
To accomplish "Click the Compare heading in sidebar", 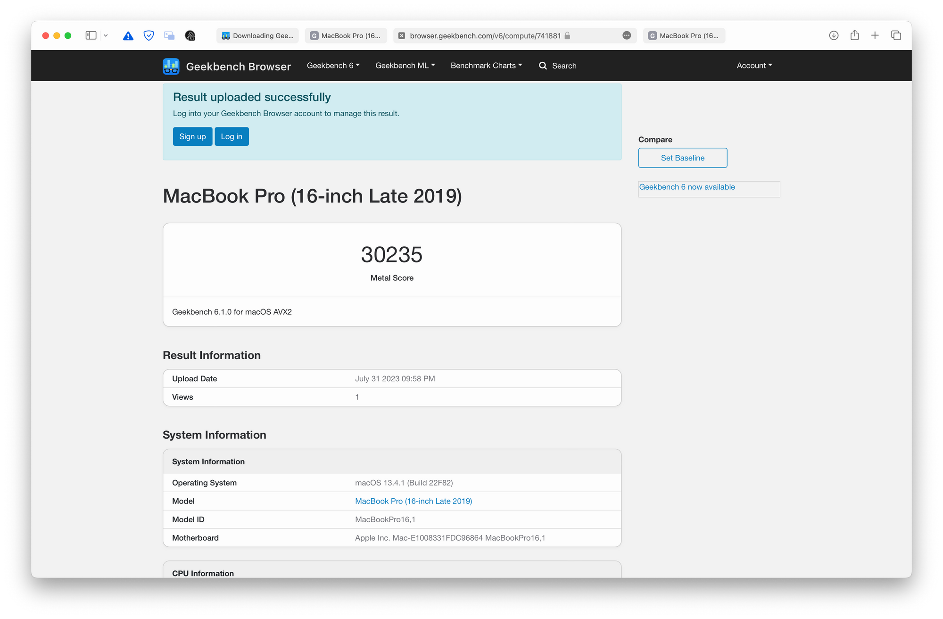I will 655,140.
